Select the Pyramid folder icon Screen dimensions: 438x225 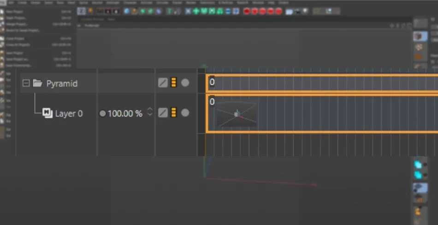pyautogui.click(x=37, y=83)
